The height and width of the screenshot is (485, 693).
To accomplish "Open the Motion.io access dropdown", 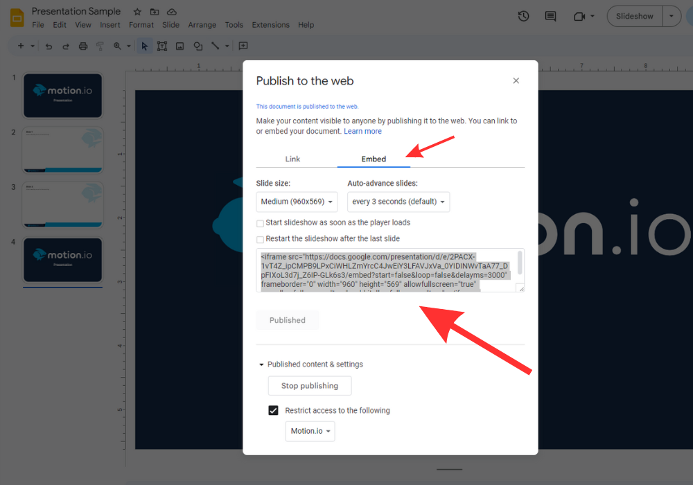I will (310, 431).
